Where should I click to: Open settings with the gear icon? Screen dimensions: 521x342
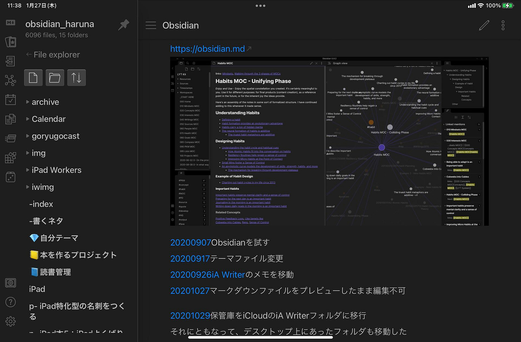click(10, 321)
